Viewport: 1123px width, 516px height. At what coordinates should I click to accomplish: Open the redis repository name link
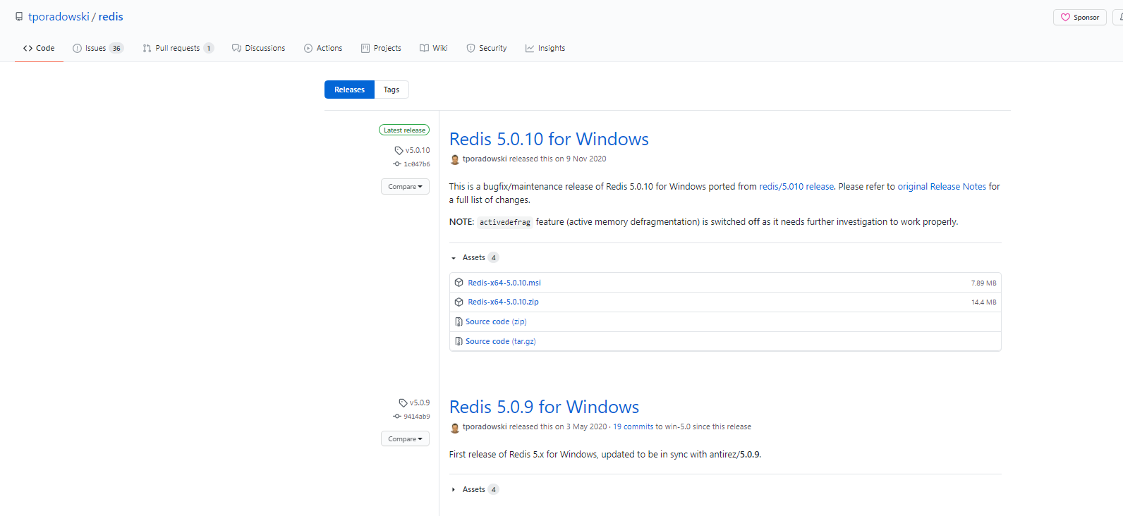pyautogui.click(x=111, y=17)
